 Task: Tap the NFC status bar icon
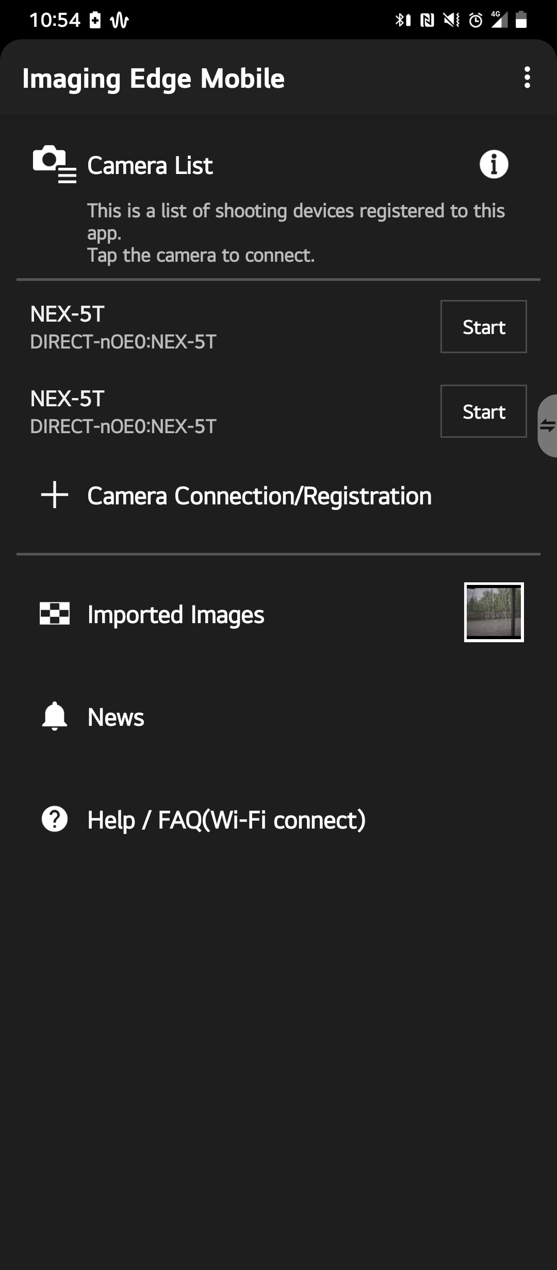point(427,20)
